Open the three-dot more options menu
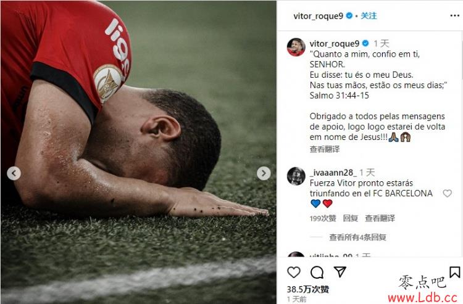 455,16
